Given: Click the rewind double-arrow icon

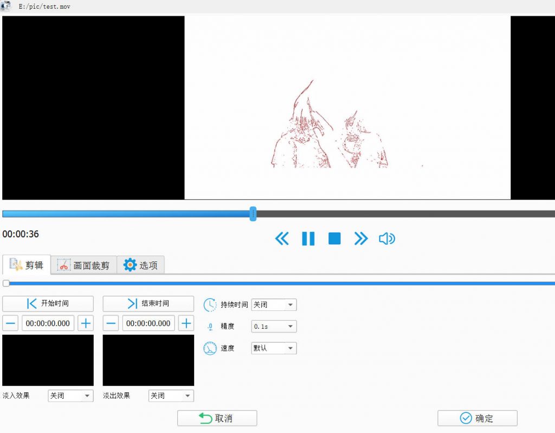Looking at the screenshot, I should 282,239.
